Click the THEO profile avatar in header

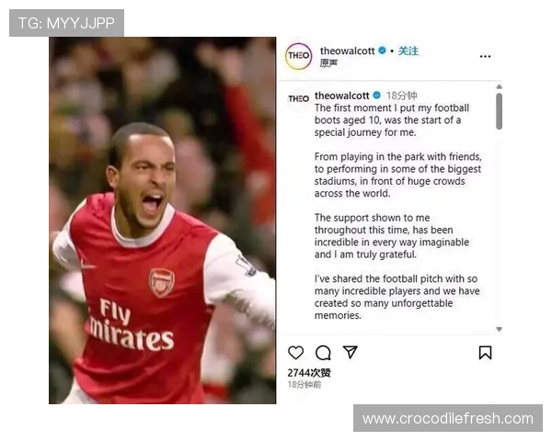tap(298, 56)
